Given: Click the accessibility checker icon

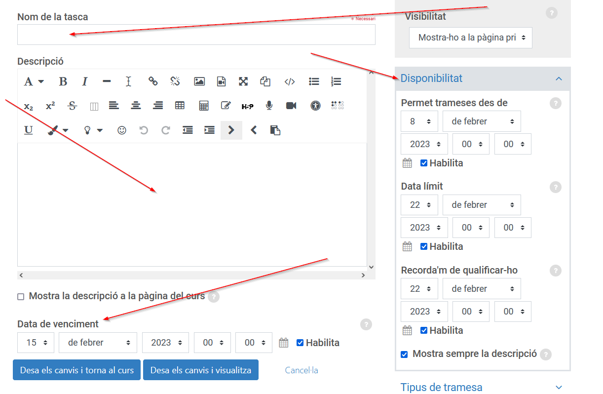Looking at the screenshot, I should [315, 106].
